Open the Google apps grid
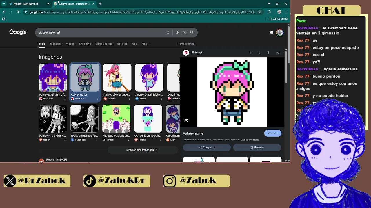The height and width of the screenshot is (208, 371). click(x=271, y=32)
